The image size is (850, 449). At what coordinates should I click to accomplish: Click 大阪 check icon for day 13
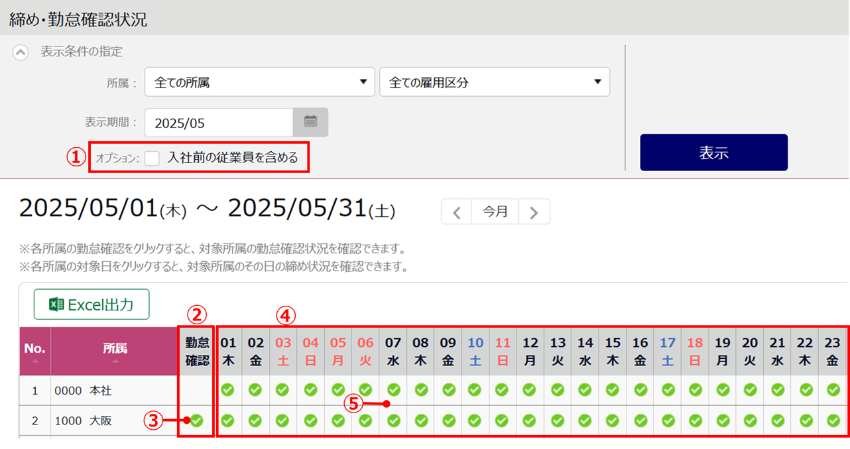pyautogui.click(x=558, y=420)
